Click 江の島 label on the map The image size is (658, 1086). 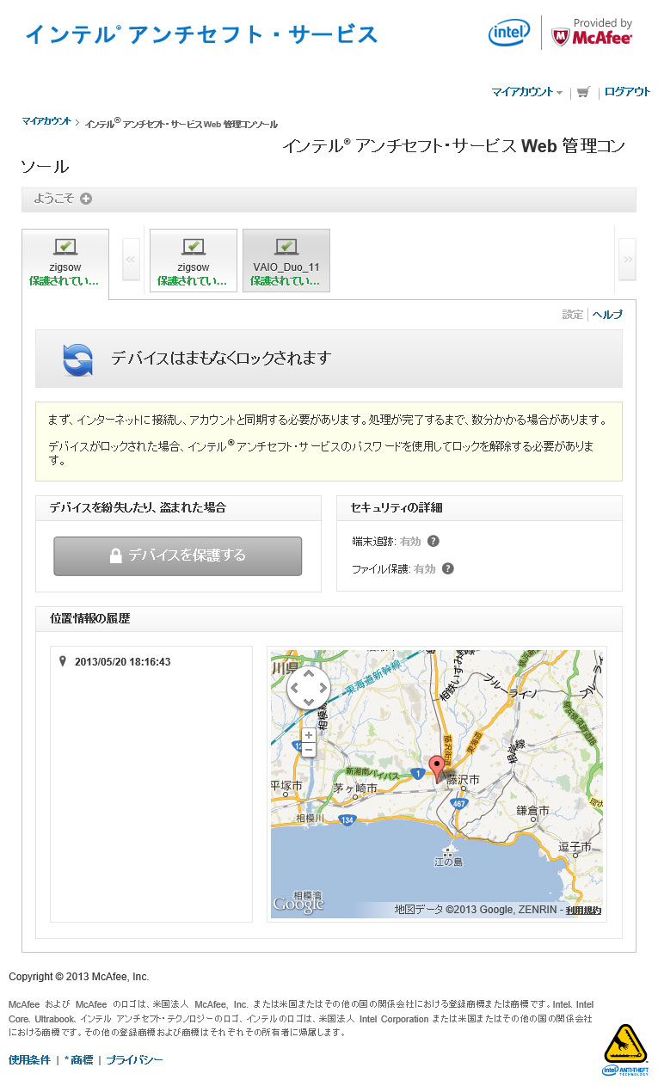click(x=449, y=861)
